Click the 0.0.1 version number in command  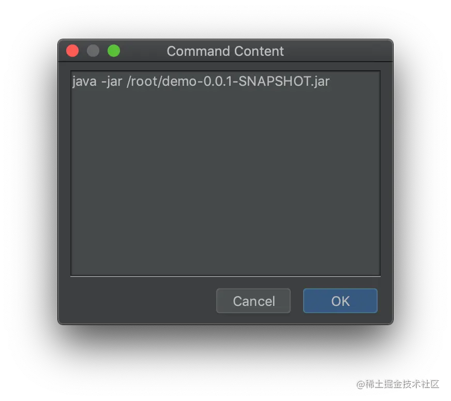(217, 81)
